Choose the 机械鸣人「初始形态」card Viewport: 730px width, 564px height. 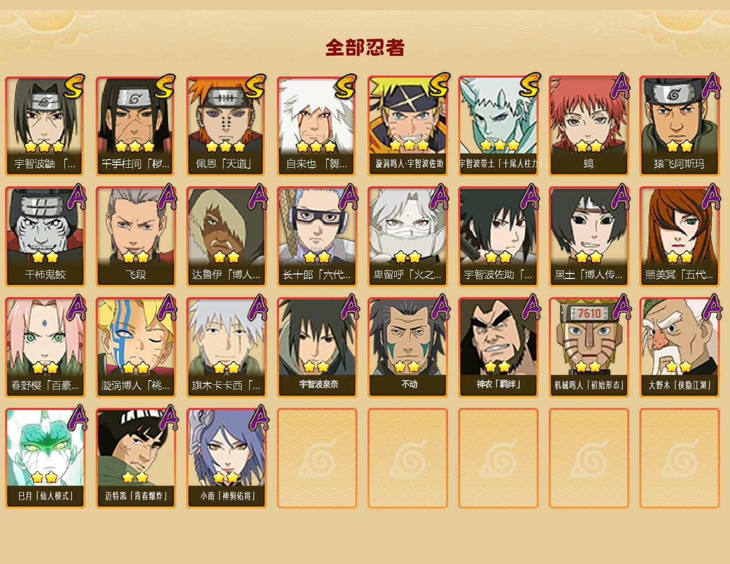[x=589, y=347]
